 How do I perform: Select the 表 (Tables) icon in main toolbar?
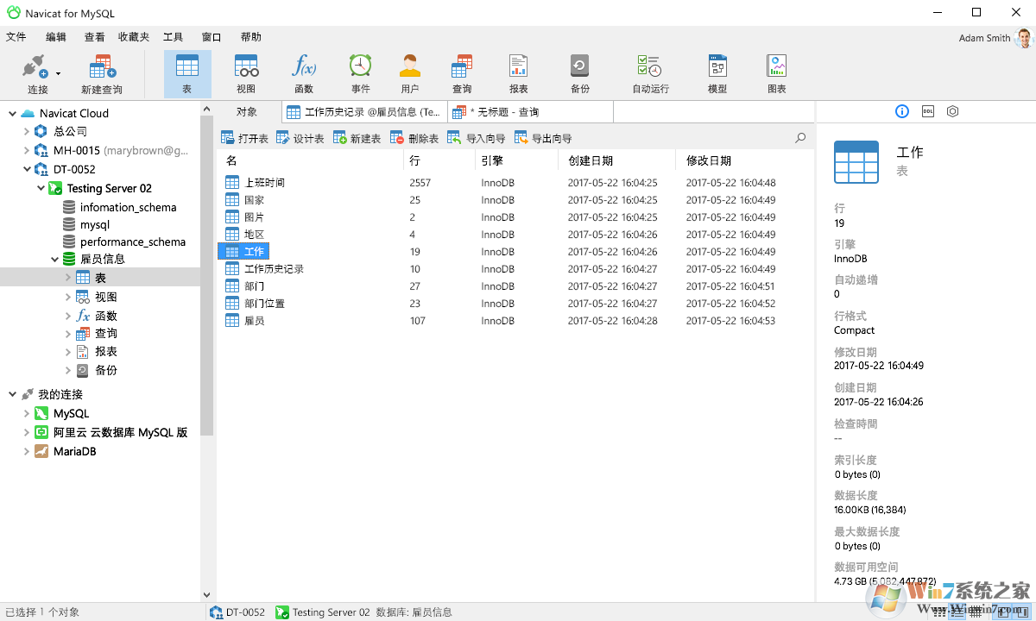click(x=187, y=73)
